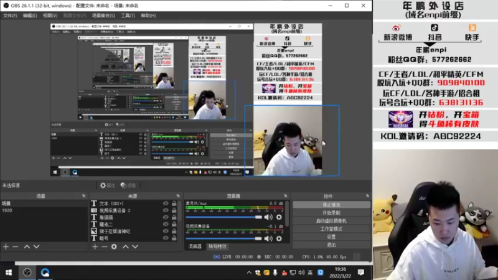Mute the 麦克风/Aux speaker icon
498x280 pixels.
tap(268, 217)
